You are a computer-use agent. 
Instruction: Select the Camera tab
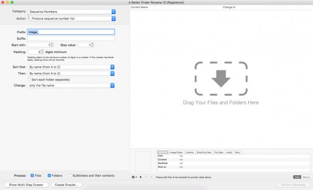click(190, 152)
